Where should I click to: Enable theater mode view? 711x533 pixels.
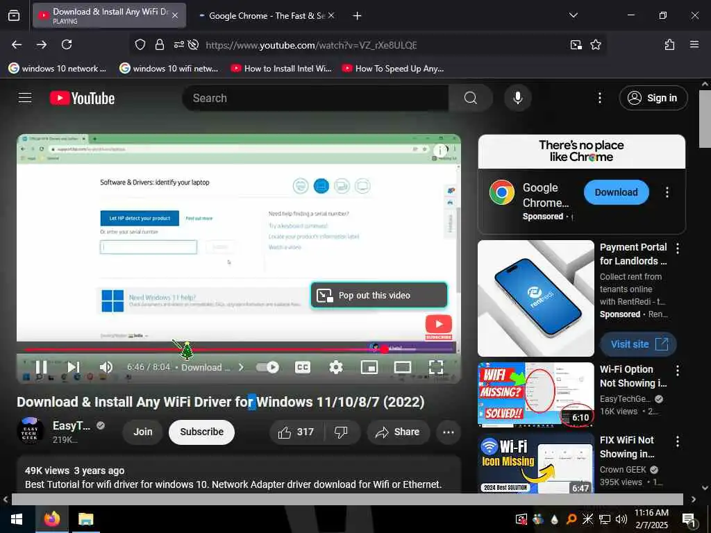[403, 367]
